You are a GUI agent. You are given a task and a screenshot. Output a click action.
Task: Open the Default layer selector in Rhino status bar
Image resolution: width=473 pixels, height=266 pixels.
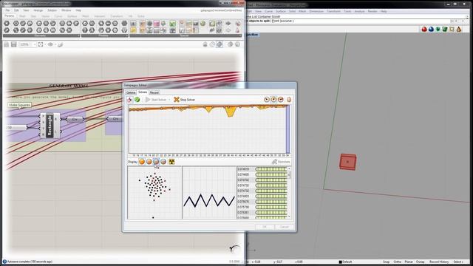[x=345, y=262]
